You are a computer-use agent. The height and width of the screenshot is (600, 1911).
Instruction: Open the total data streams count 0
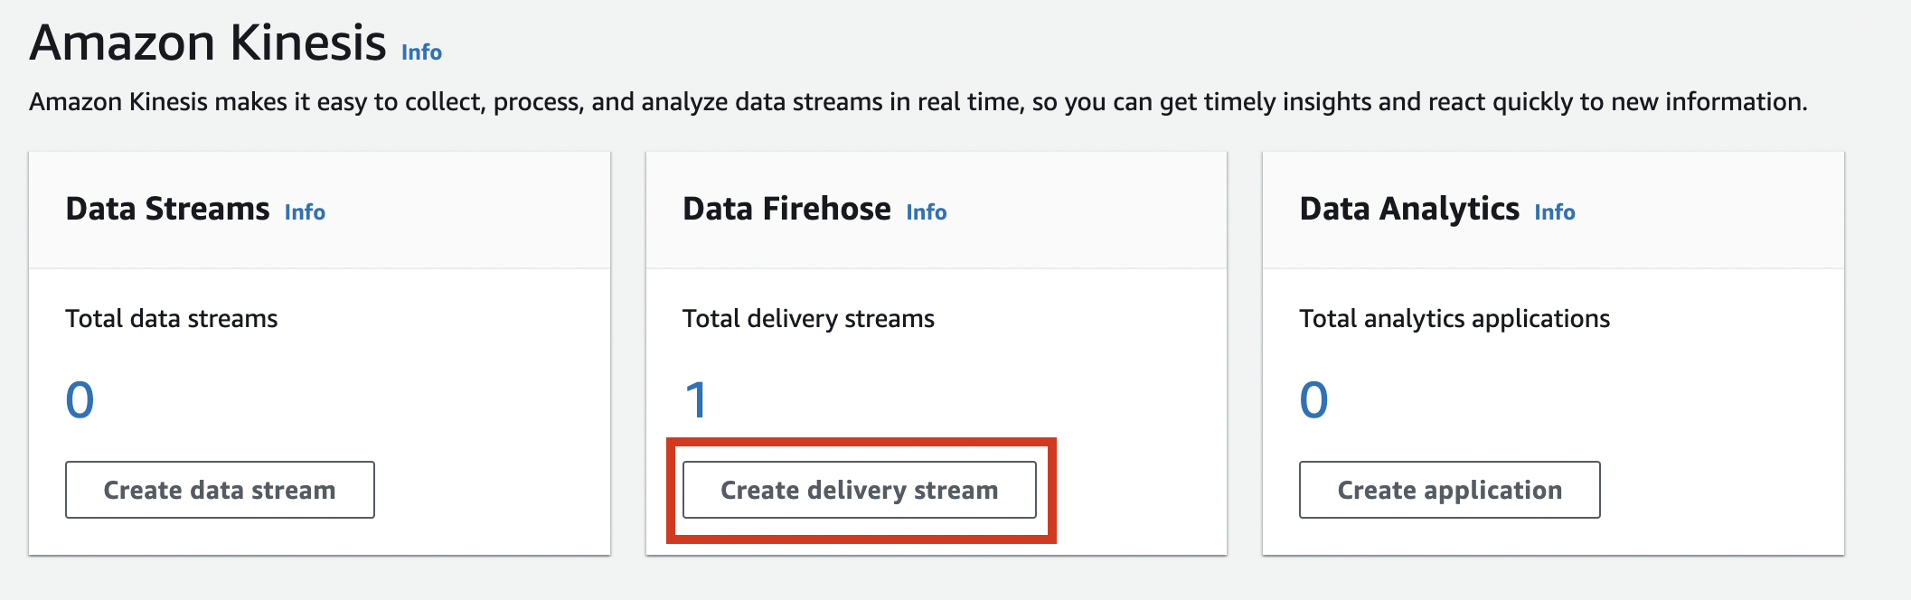coord(80,400)
